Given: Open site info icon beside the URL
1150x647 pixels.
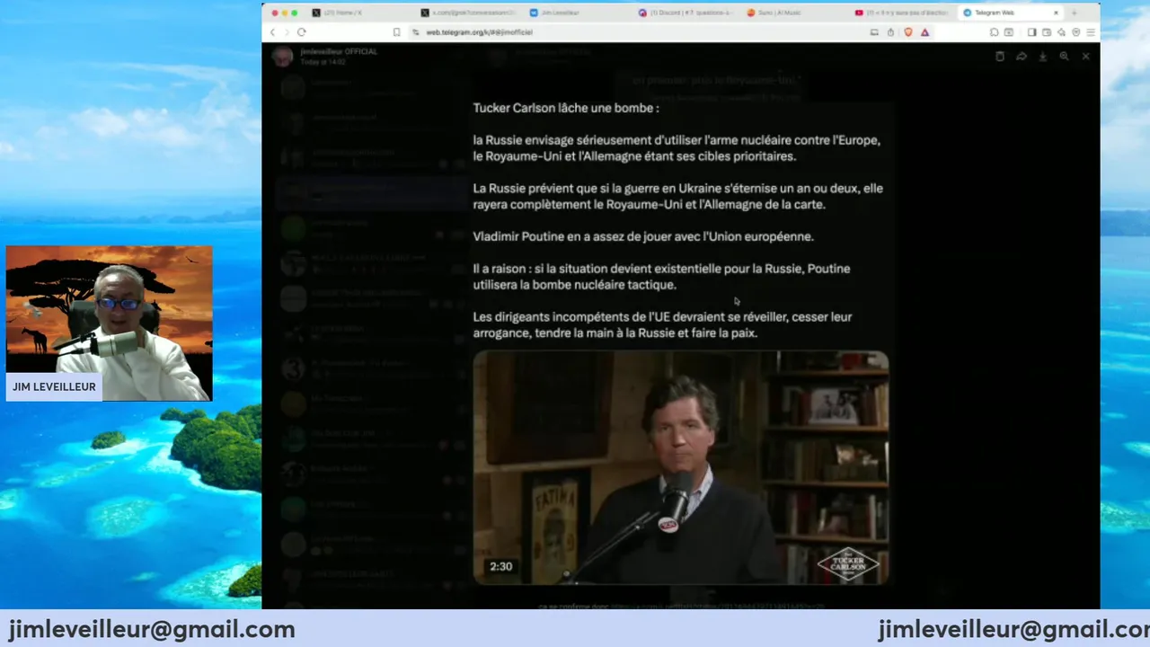Looking at the screenshot, I should [x=416, y=32].
